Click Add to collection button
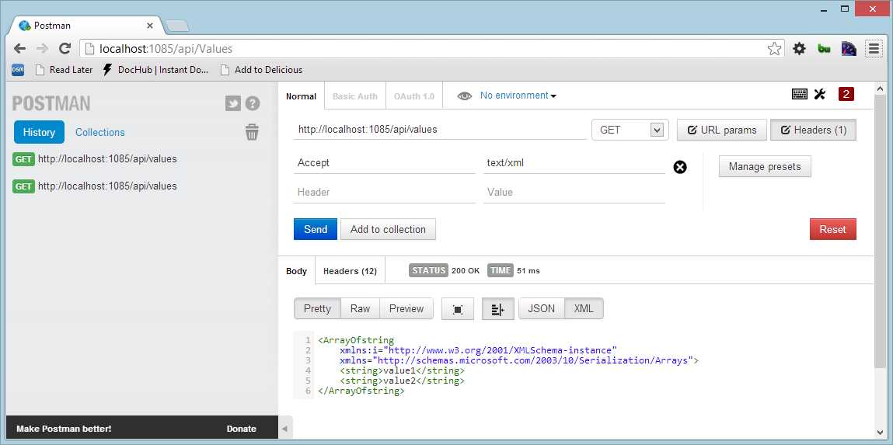Image resolution: width=893 pixels, height=445 pixels. (388, 229)
